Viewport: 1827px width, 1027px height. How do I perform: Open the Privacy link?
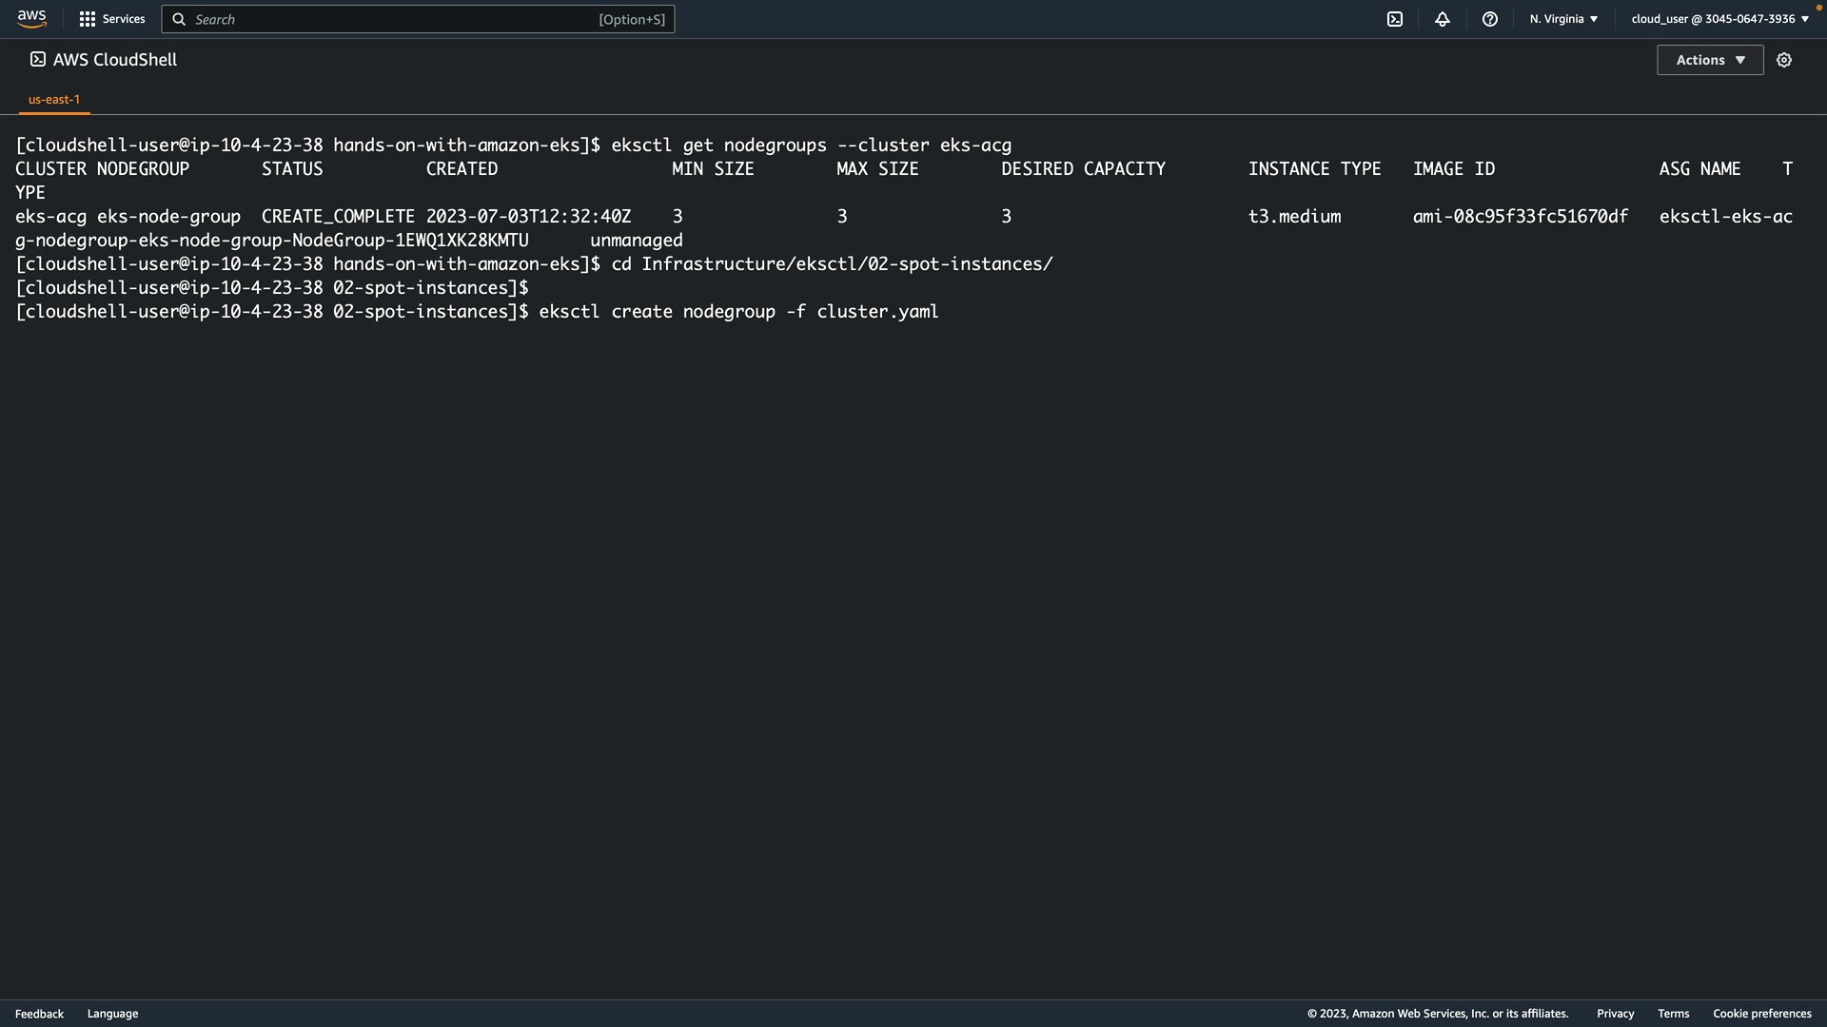pos(1615,1014)
